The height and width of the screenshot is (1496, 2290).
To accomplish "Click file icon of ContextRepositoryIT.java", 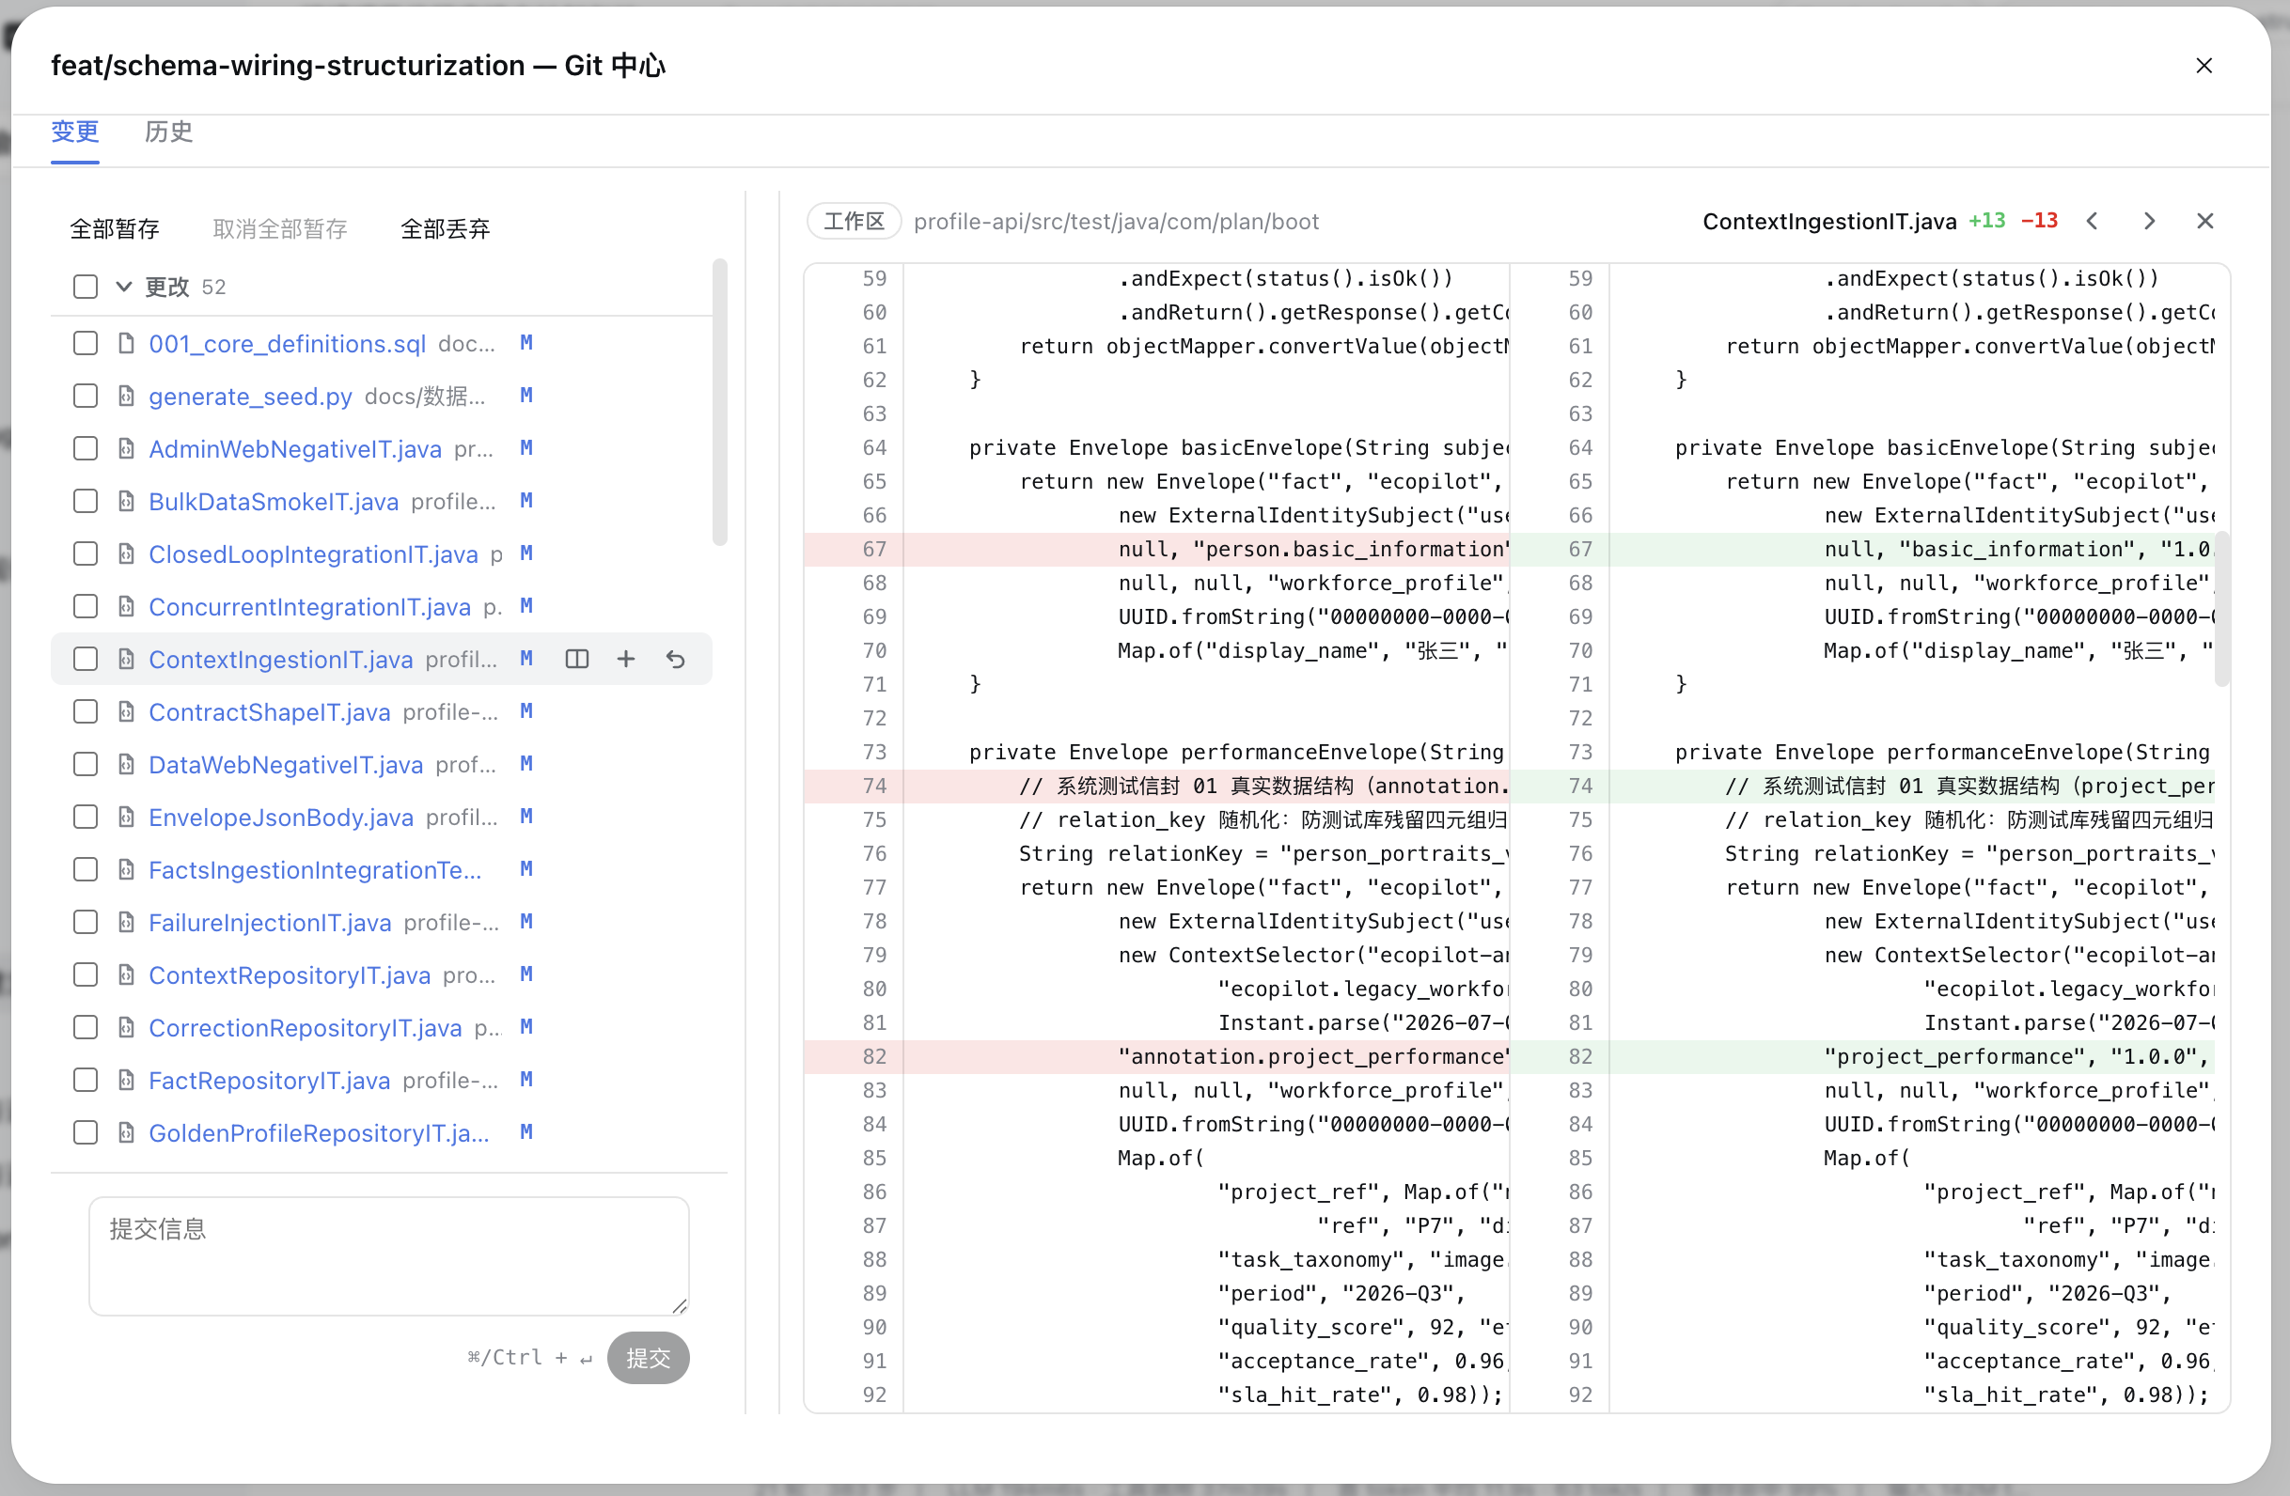I will pyautogui.click(x=126, y=974).
